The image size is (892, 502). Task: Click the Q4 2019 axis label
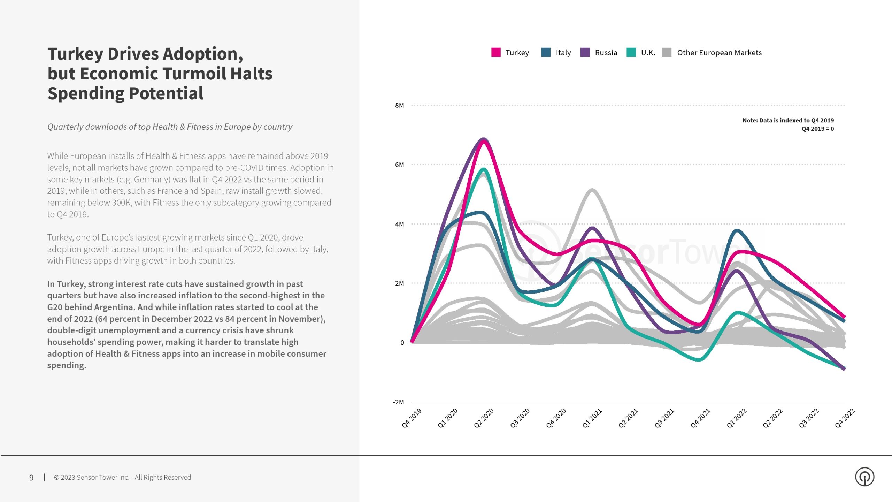[x=412, y=418]
